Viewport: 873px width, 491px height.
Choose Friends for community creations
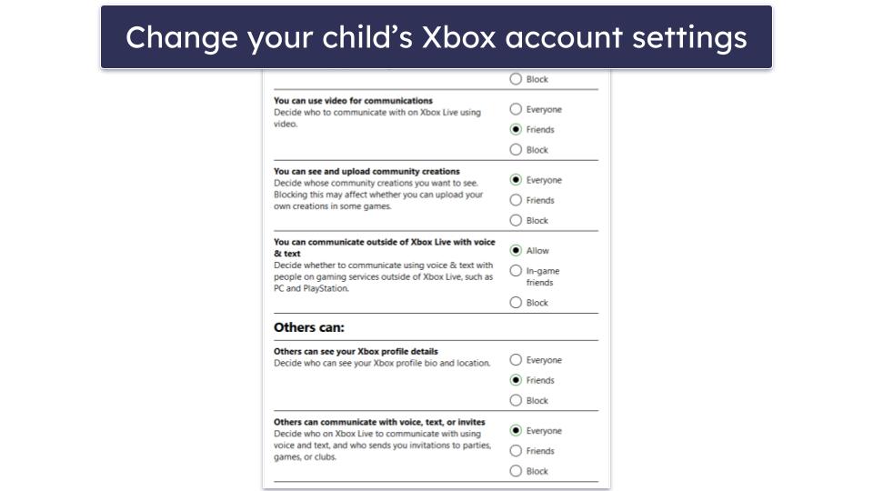(x=516, y=200)
